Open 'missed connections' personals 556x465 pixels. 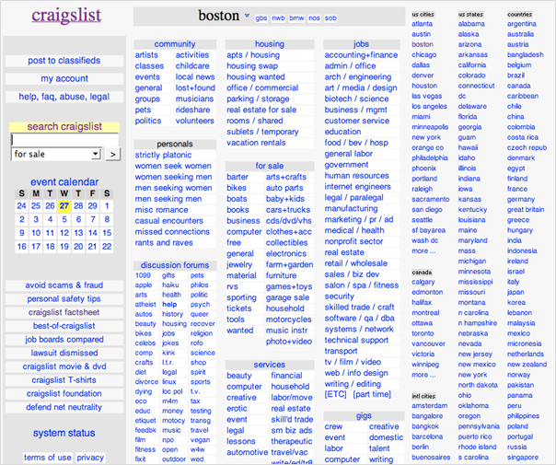(x=172, y=232)
